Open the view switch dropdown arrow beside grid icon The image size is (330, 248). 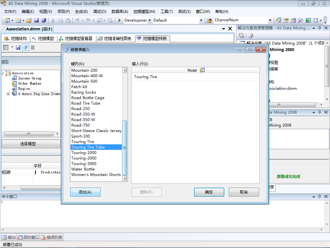(12, 47)
